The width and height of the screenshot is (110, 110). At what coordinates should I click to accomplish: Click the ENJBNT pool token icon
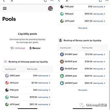(62, 69)
